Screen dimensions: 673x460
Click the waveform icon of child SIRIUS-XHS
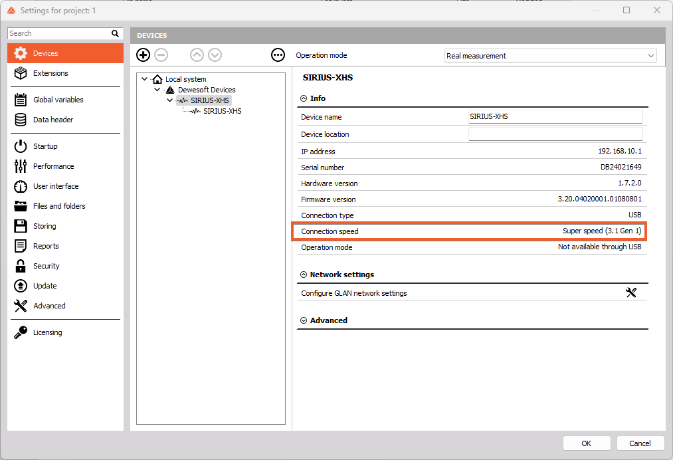pos(196,111)
